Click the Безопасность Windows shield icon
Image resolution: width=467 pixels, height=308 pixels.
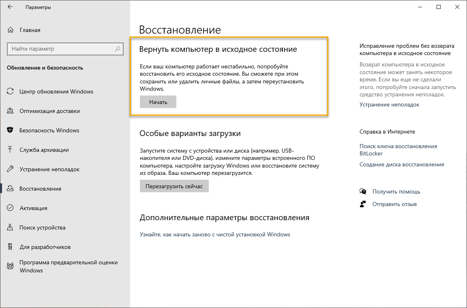(x=11, y=130)
